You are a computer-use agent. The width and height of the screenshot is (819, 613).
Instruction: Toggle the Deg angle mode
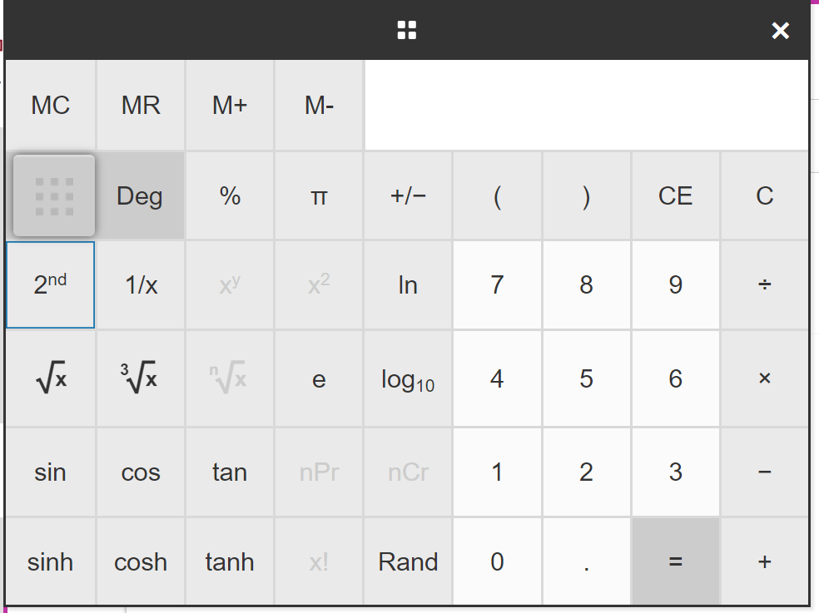[x=140, y=196]
